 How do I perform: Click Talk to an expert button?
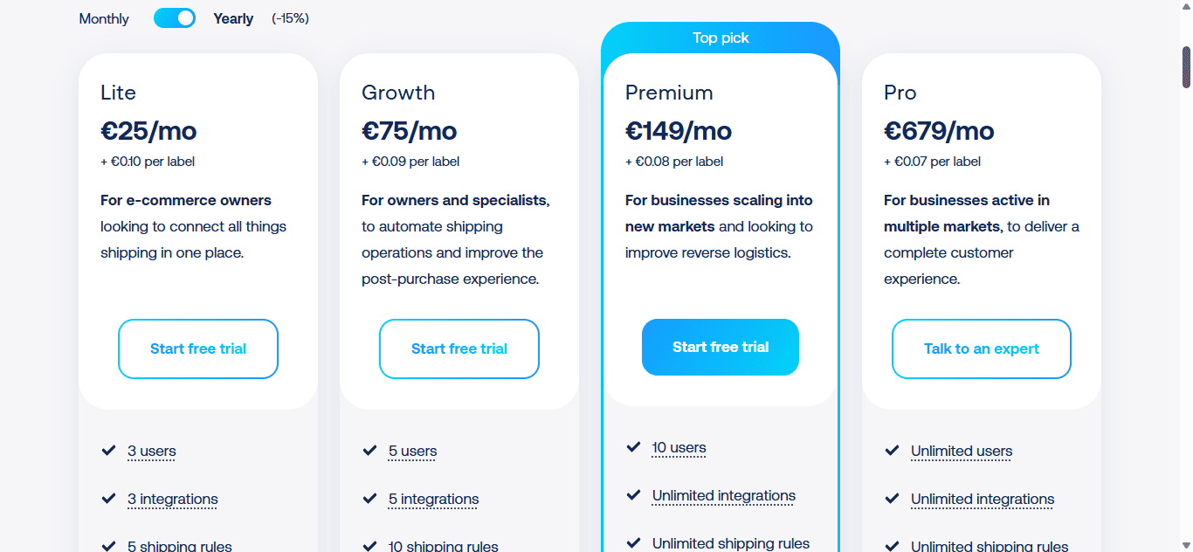[x=982, y=348]
